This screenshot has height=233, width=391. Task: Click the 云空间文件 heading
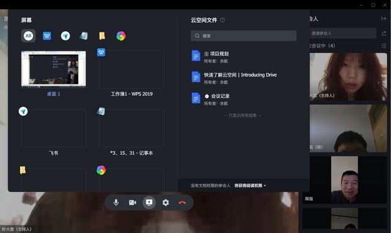click(204, 20)
